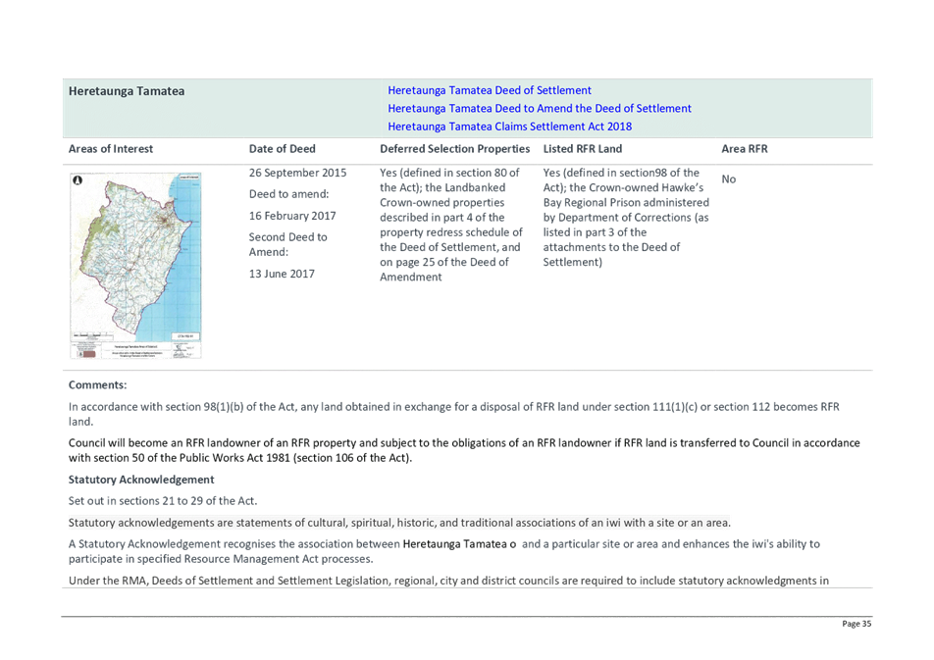Click the Listed RFR Land cell text

[x=614, y=218]
